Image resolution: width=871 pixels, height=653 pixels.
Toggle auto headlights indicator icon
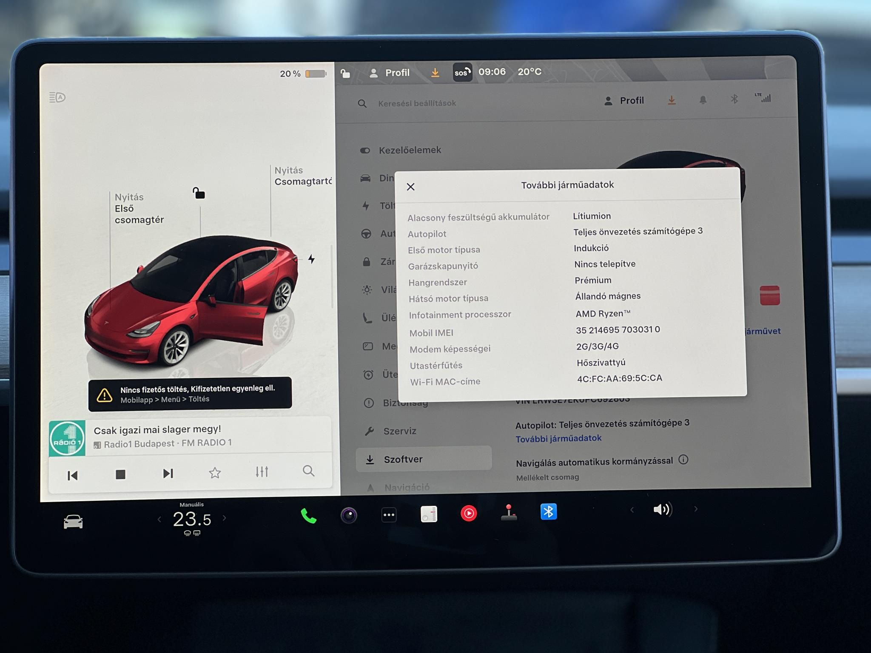click(57, 97)
